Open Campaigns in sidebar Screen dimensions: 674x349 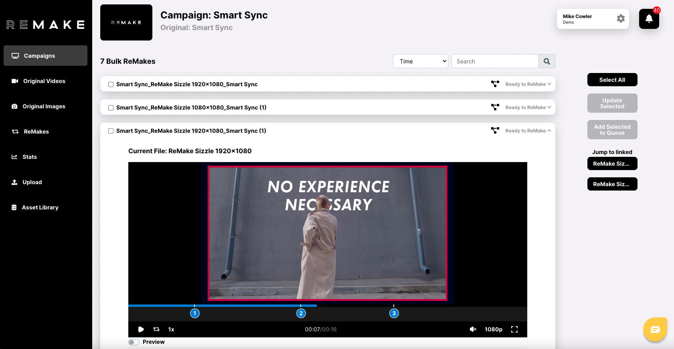coord(45,56)
